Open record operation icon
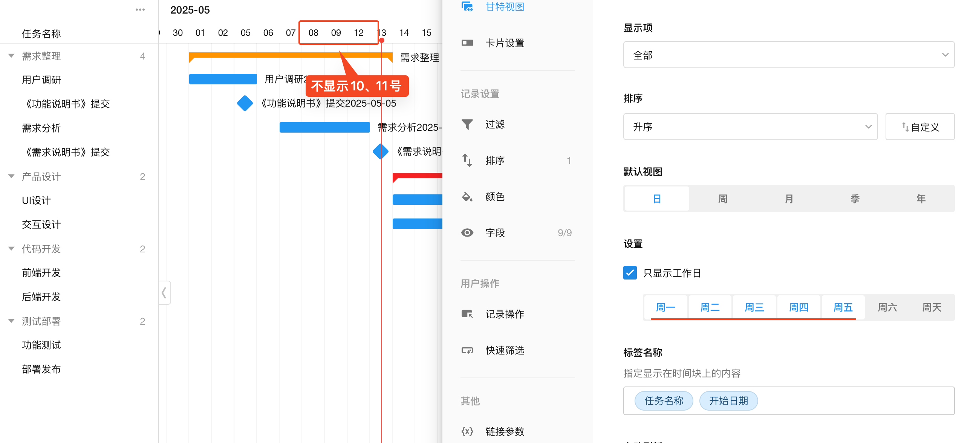The width and height of the screenshot is (976, 443). (467, 314)
